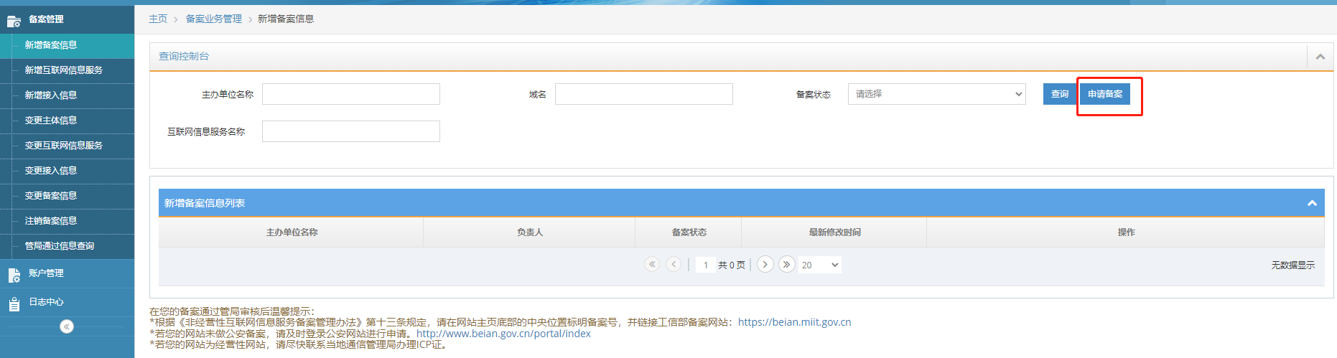Click the 申请备案 button

tap(1105, 94)
